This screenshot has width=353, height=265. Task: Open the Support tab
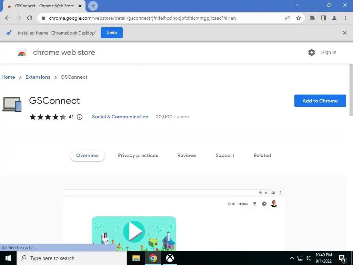(225, 155)
